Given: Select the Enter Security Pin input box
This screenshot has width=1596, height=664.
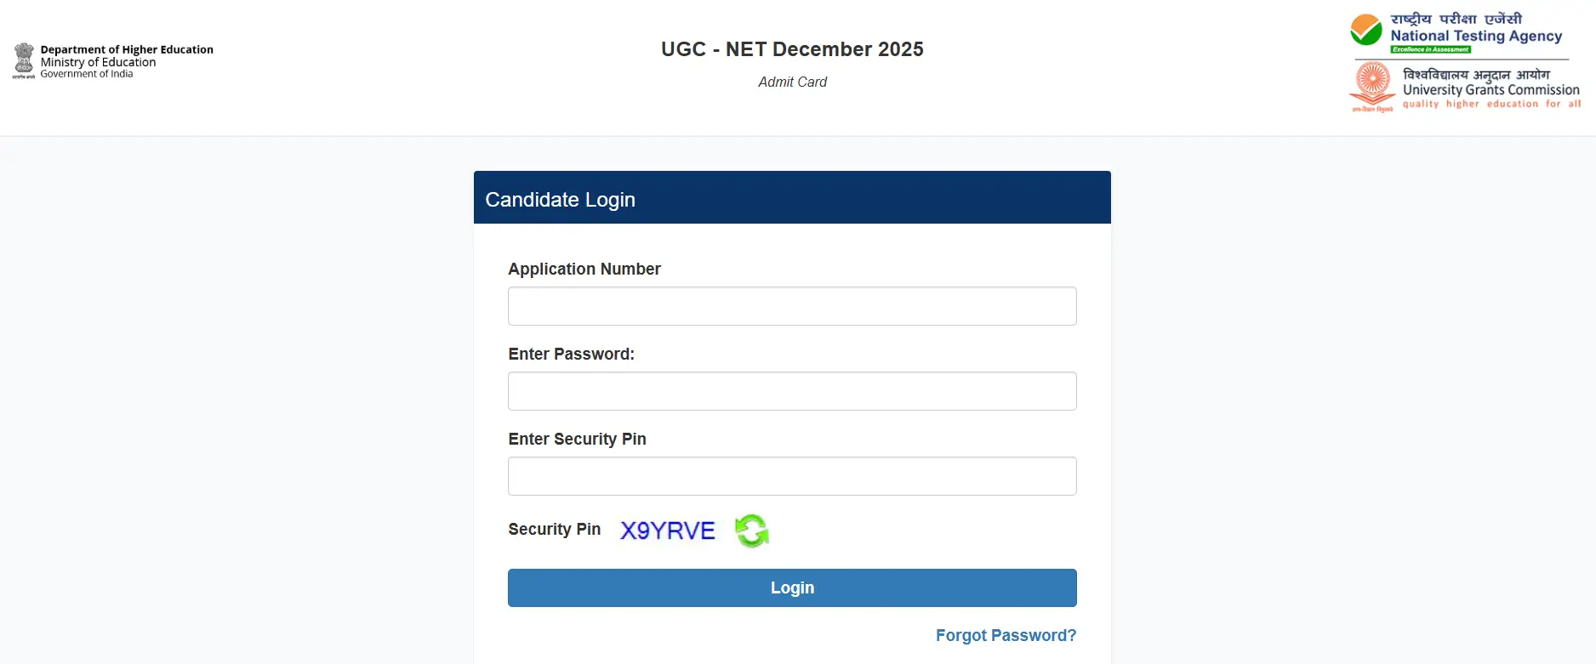Looking at the screenshot, I should point(791,476).
